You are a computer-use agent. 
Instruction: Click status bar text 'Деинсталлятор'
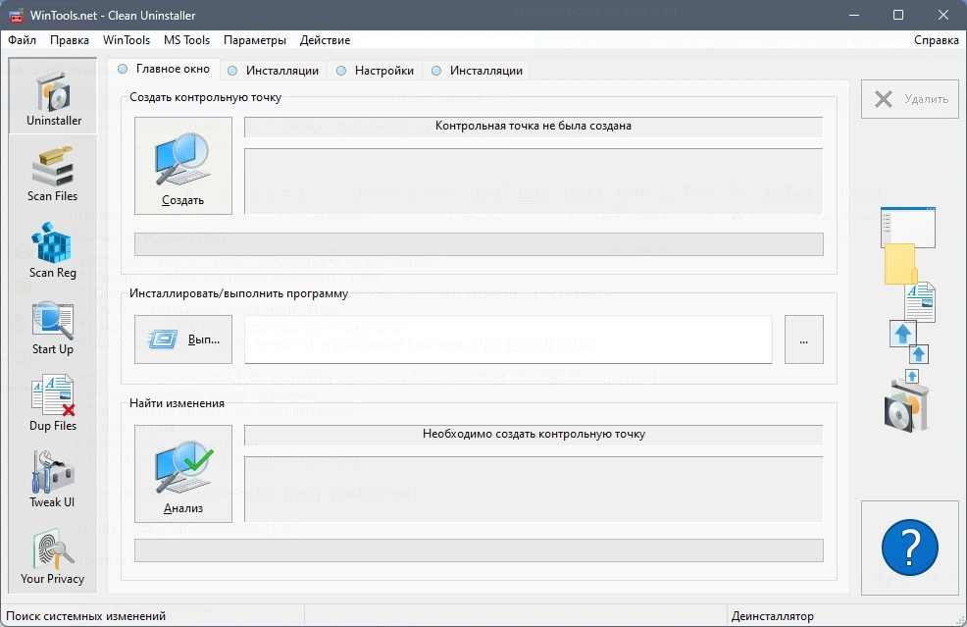[772, 616]
